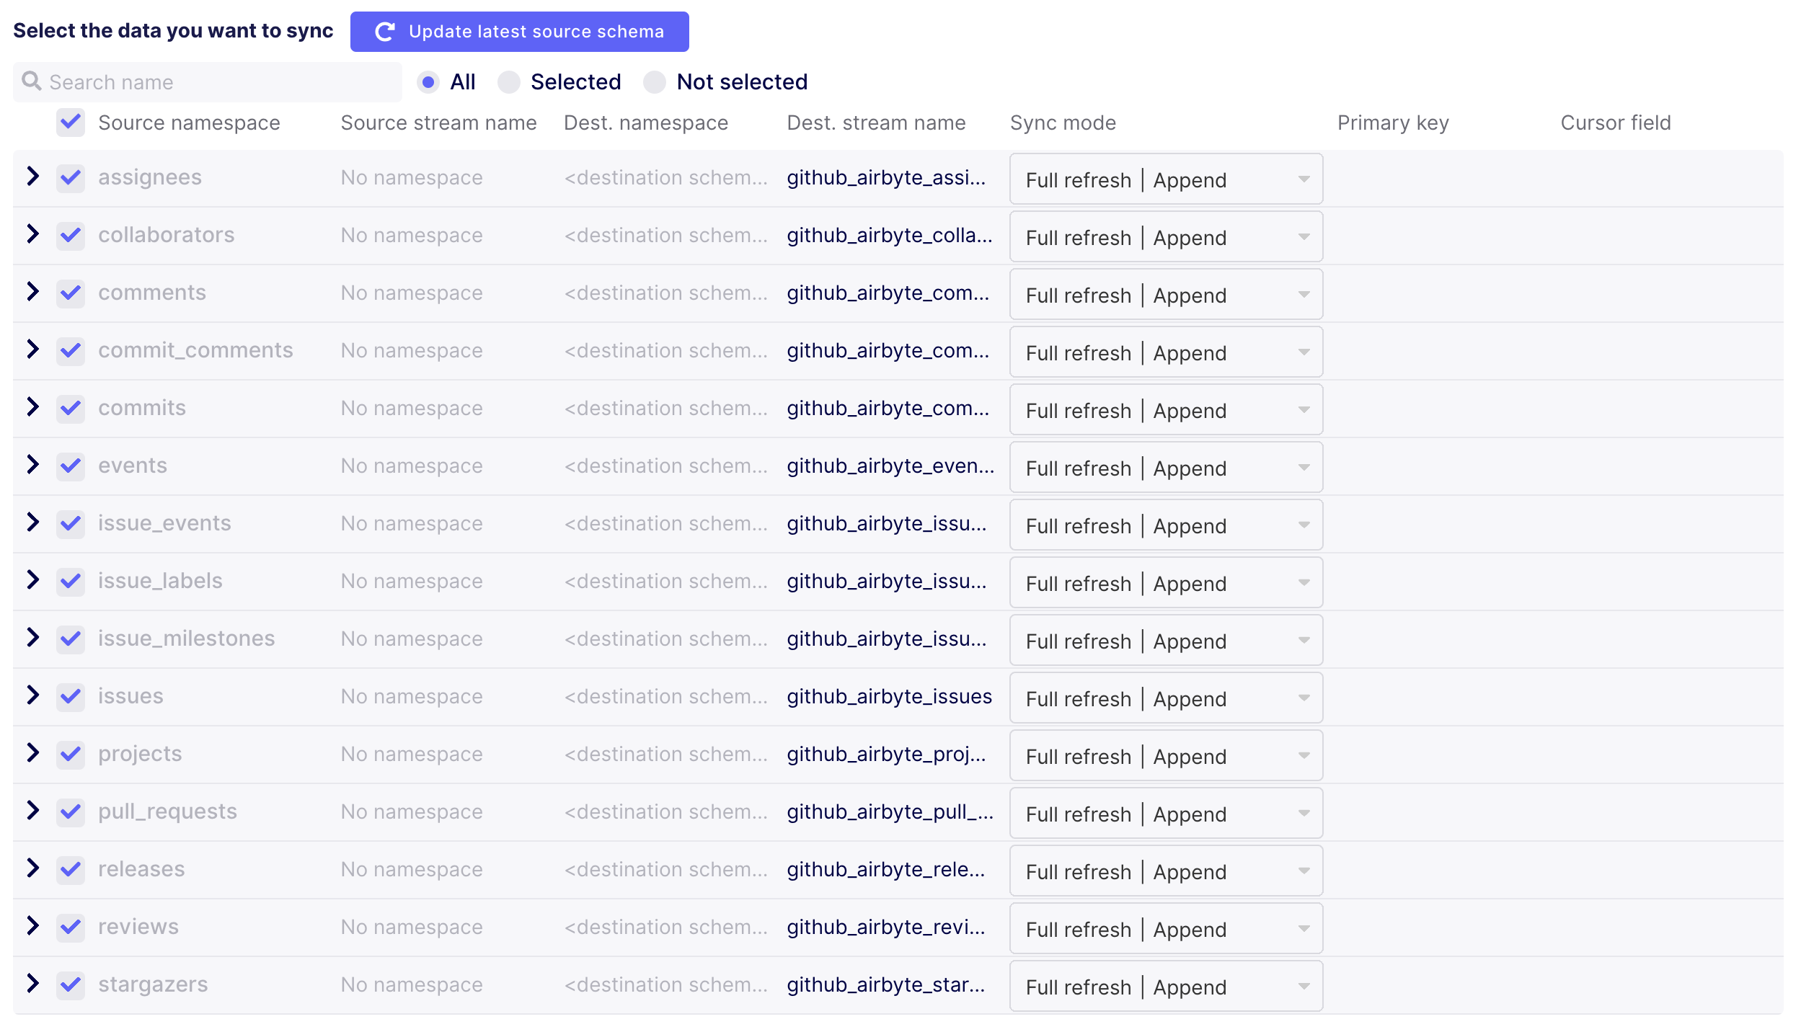
Task: Click the refresh icon on Update schema button
Action: 384,31
